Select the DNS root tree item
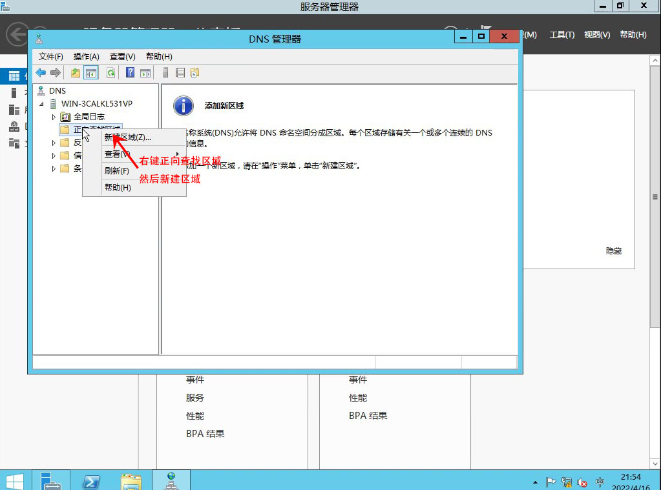The height and width of the screenshot is (490, 661). click(58, 90)
